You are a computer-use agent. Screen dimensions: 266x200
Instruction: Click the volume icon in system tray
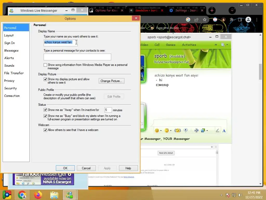[x=240, y=195]
